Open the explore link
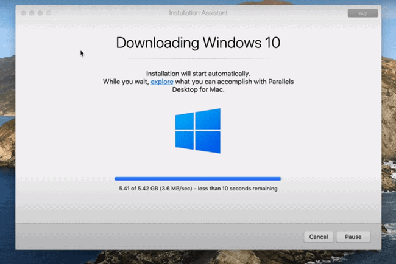 pyautogui.click(x=162, y=82)
